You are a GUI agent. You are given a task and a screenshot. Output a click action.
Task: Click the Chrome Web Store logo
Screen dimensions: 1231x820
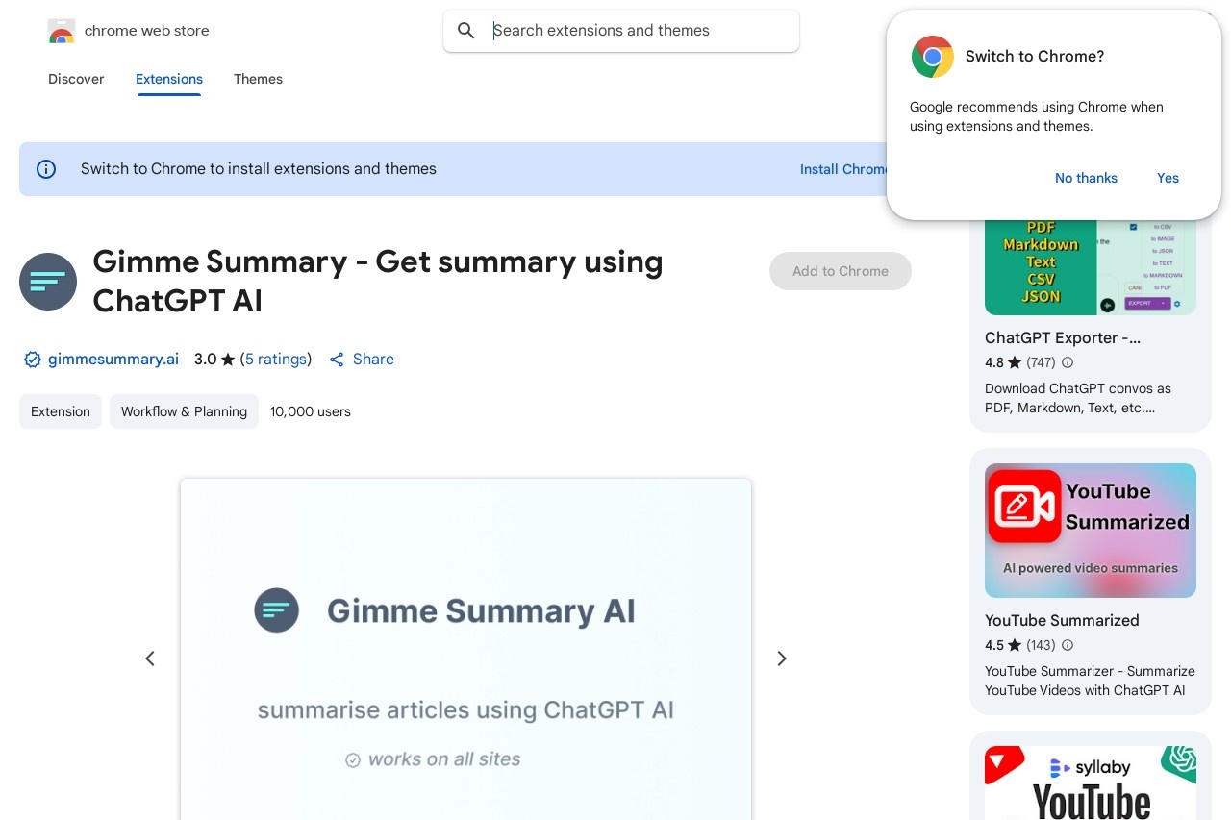[x=62, y=31]
